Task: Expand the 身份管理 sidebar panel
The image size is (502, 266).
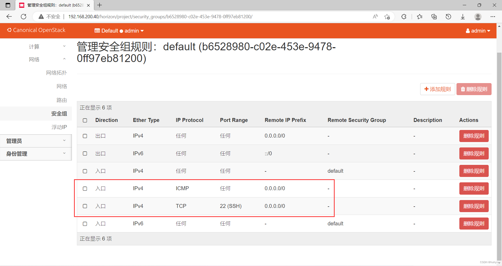Action: (x=36, y=154)
